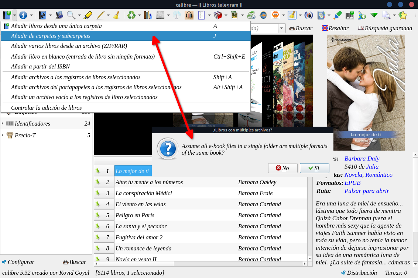Click Configurar below the tag browser

[x=18, y=262]
